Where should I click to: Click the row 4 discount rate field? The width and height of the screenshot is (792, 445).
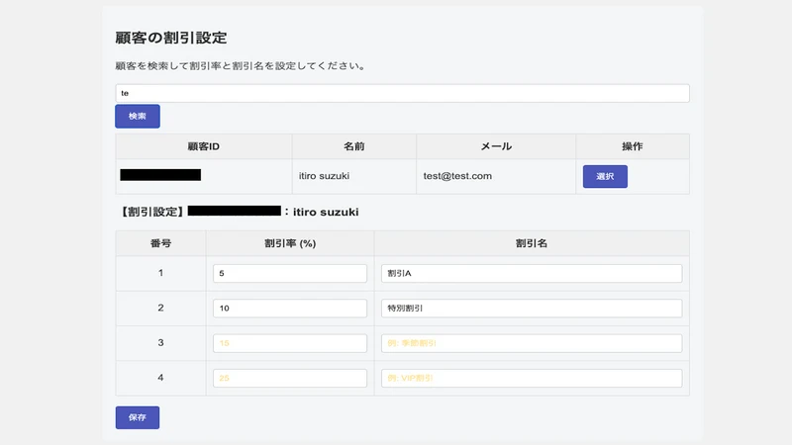[x=290, y=378]
